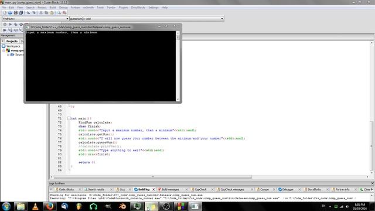The image size is (375, 211).
Task: Click the Debug start arrow icon
Action: (x=5, y=30)
